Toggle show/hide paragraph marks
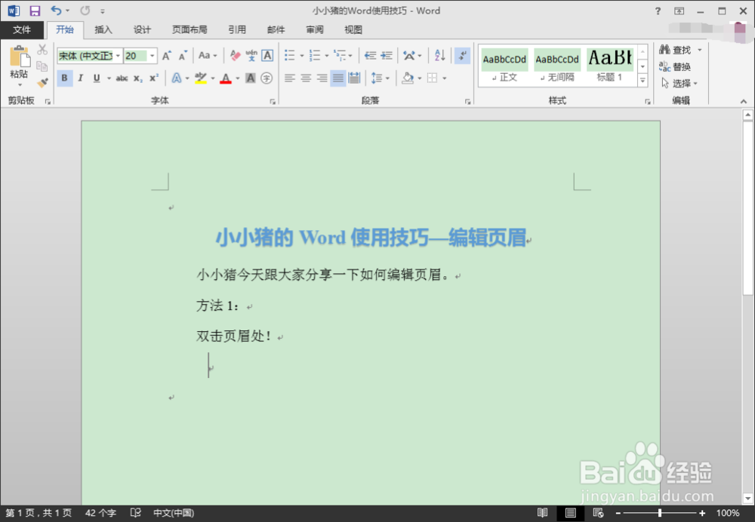The width and height of the screenshot is (755, 522). (462, 56)
